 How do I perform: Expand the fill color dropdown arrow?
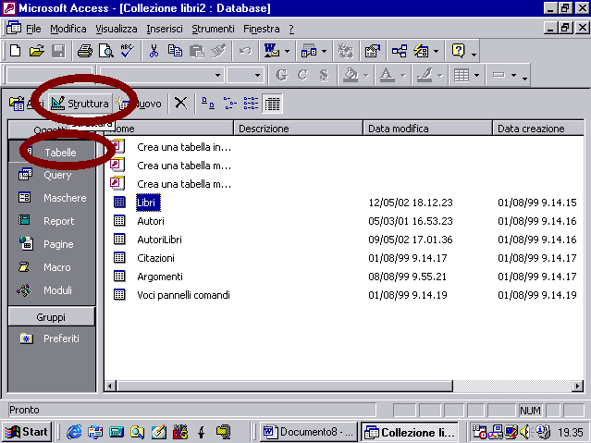[365, 76]
